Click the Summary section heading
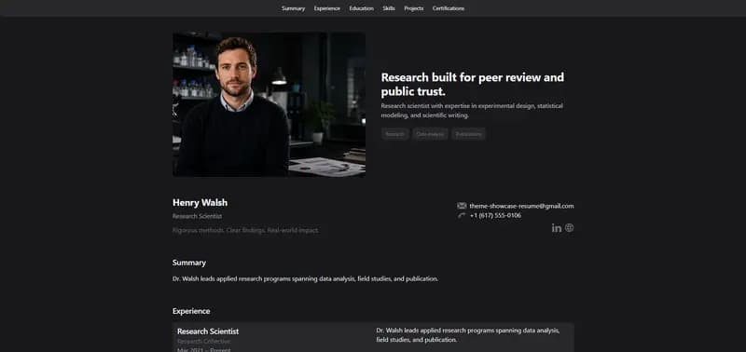 [189, 263]
